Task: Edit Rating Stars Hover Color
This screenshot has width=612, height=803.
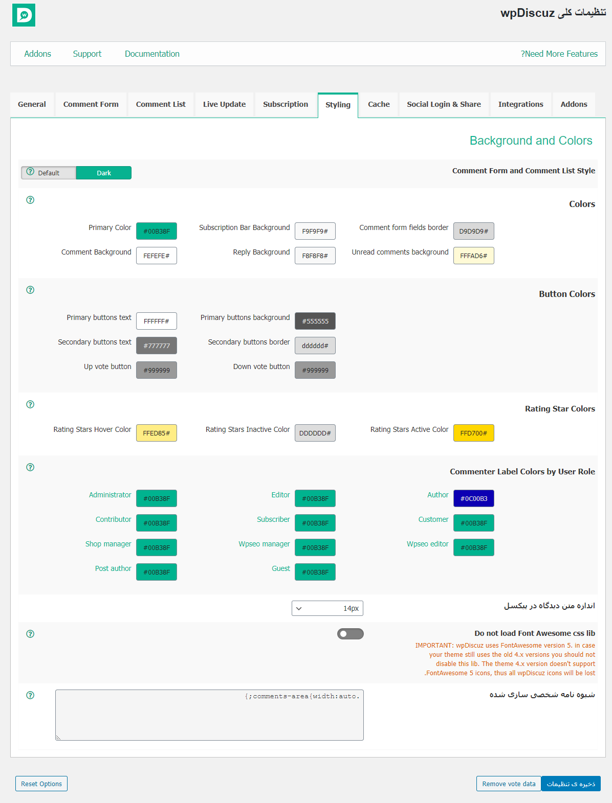Action: pyautogui.click(x=157, y=433)
